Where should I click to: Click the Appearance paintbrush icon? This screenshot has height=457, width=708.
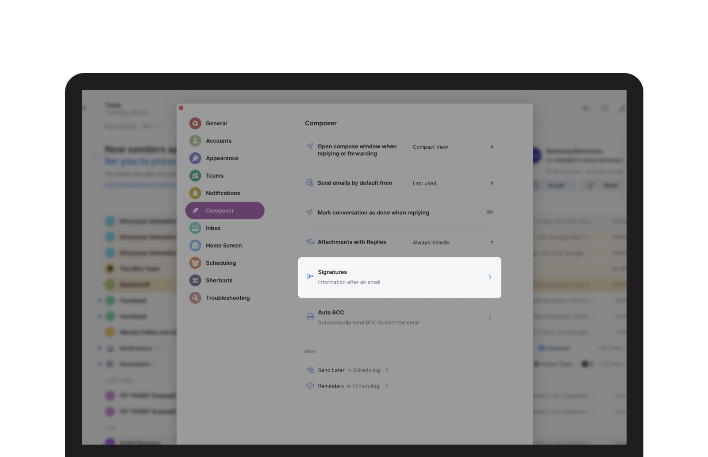(195, 158)
